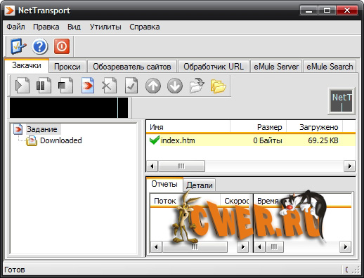
Task: Select the Downloaded tree folder
Action: pos(61,140)
